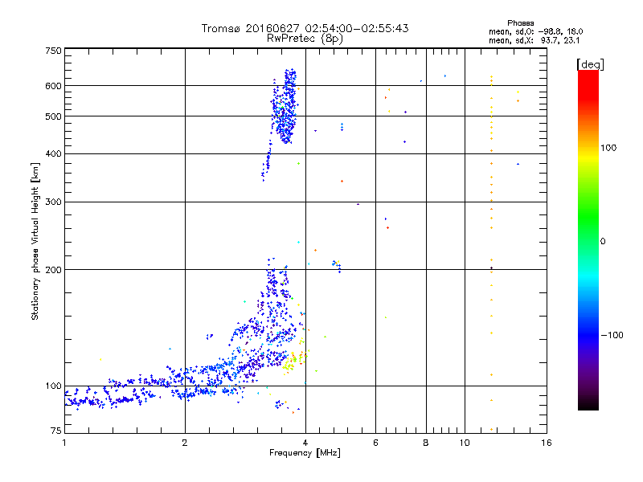Click the y-axis tick label '400'

(x=53, y=153)
